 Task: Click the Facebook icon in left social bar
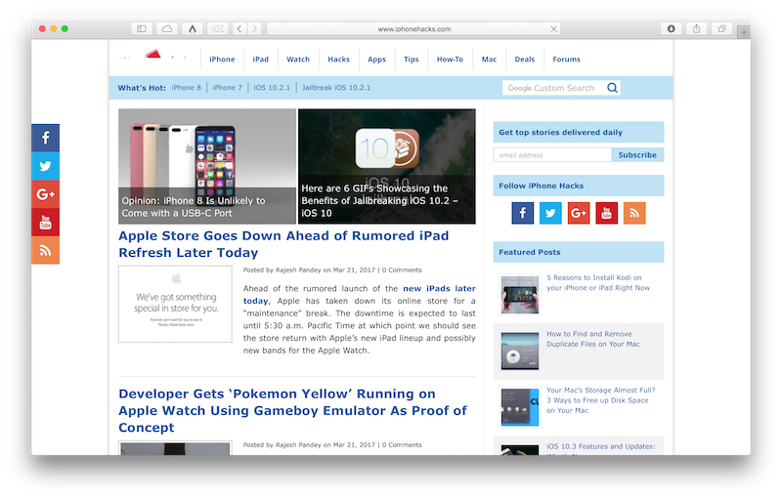(45, 138)
